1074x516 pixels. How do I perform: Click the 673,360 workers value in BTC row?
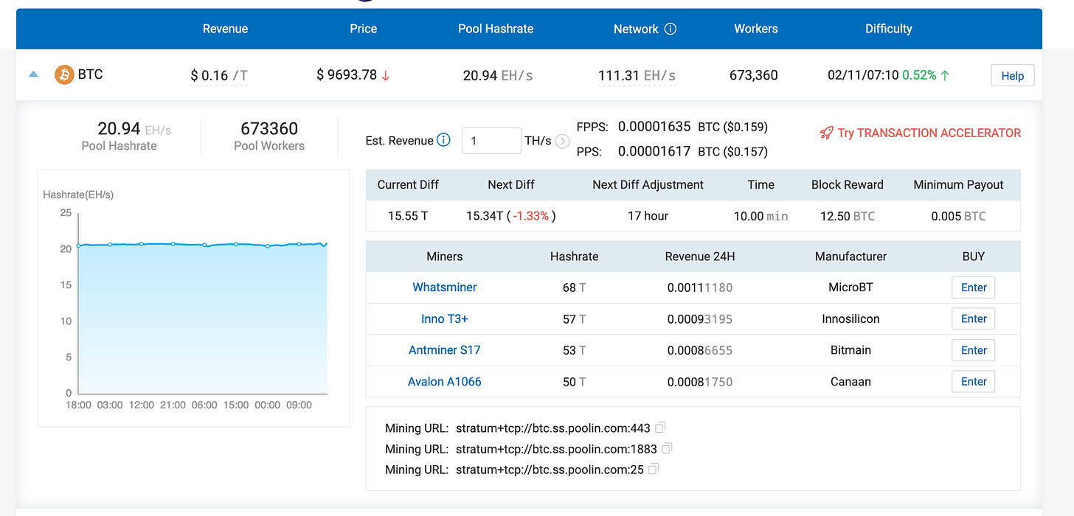(754, 75)
